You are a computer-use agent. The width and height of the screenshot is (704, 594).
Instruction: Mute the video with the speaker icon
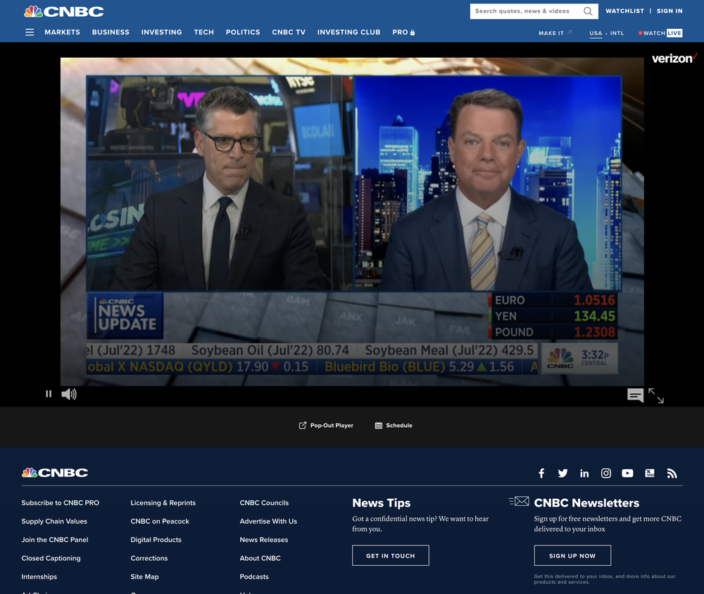69,394
